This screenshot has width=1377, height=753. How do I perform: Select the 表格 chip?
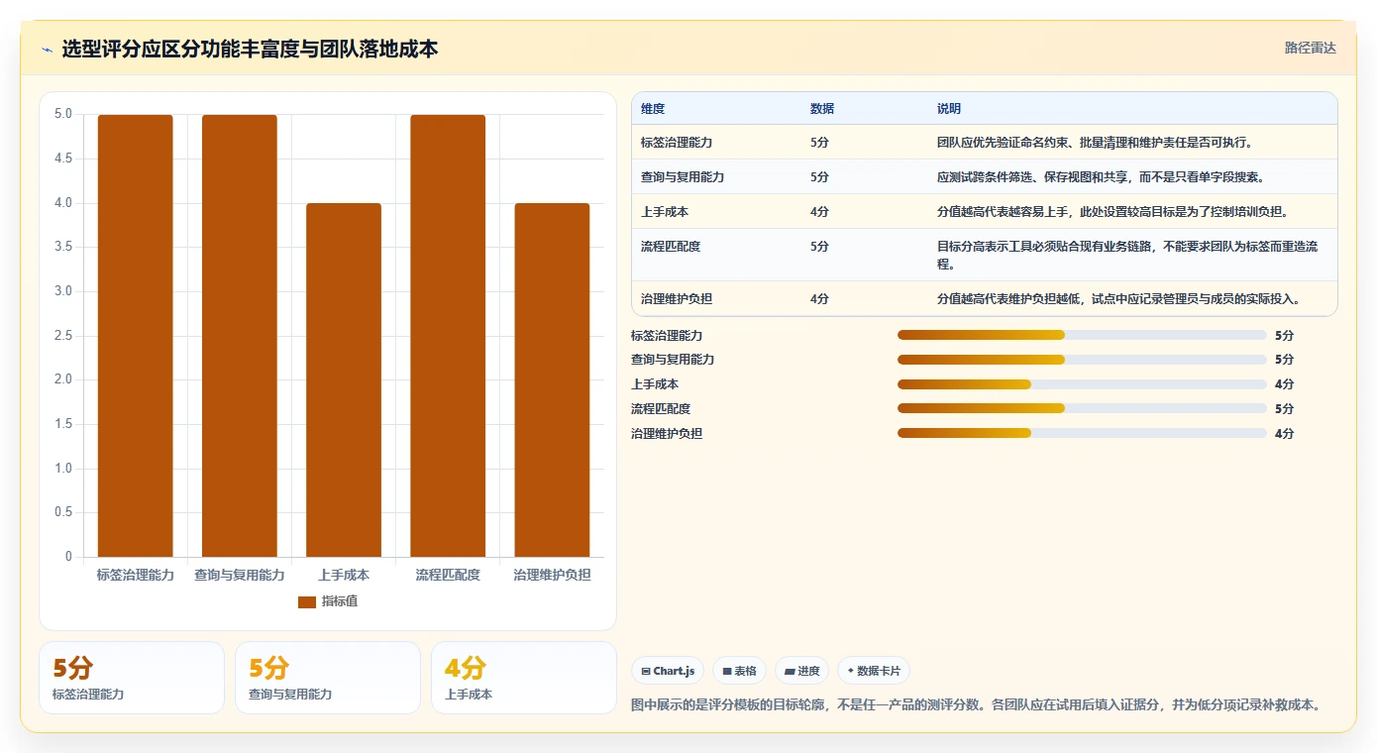tap(739, 671)
